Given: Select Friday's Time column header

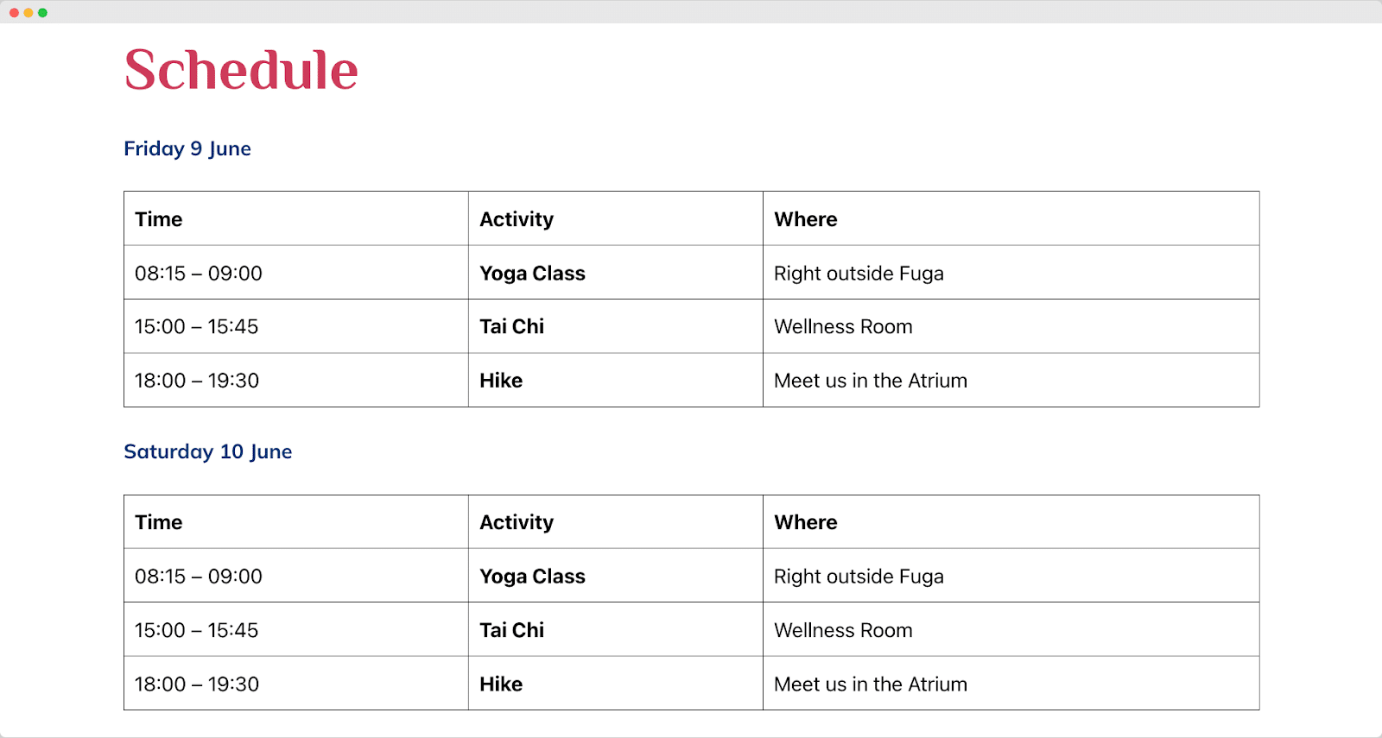Looking at the screenshot, I should coord(296,219).
